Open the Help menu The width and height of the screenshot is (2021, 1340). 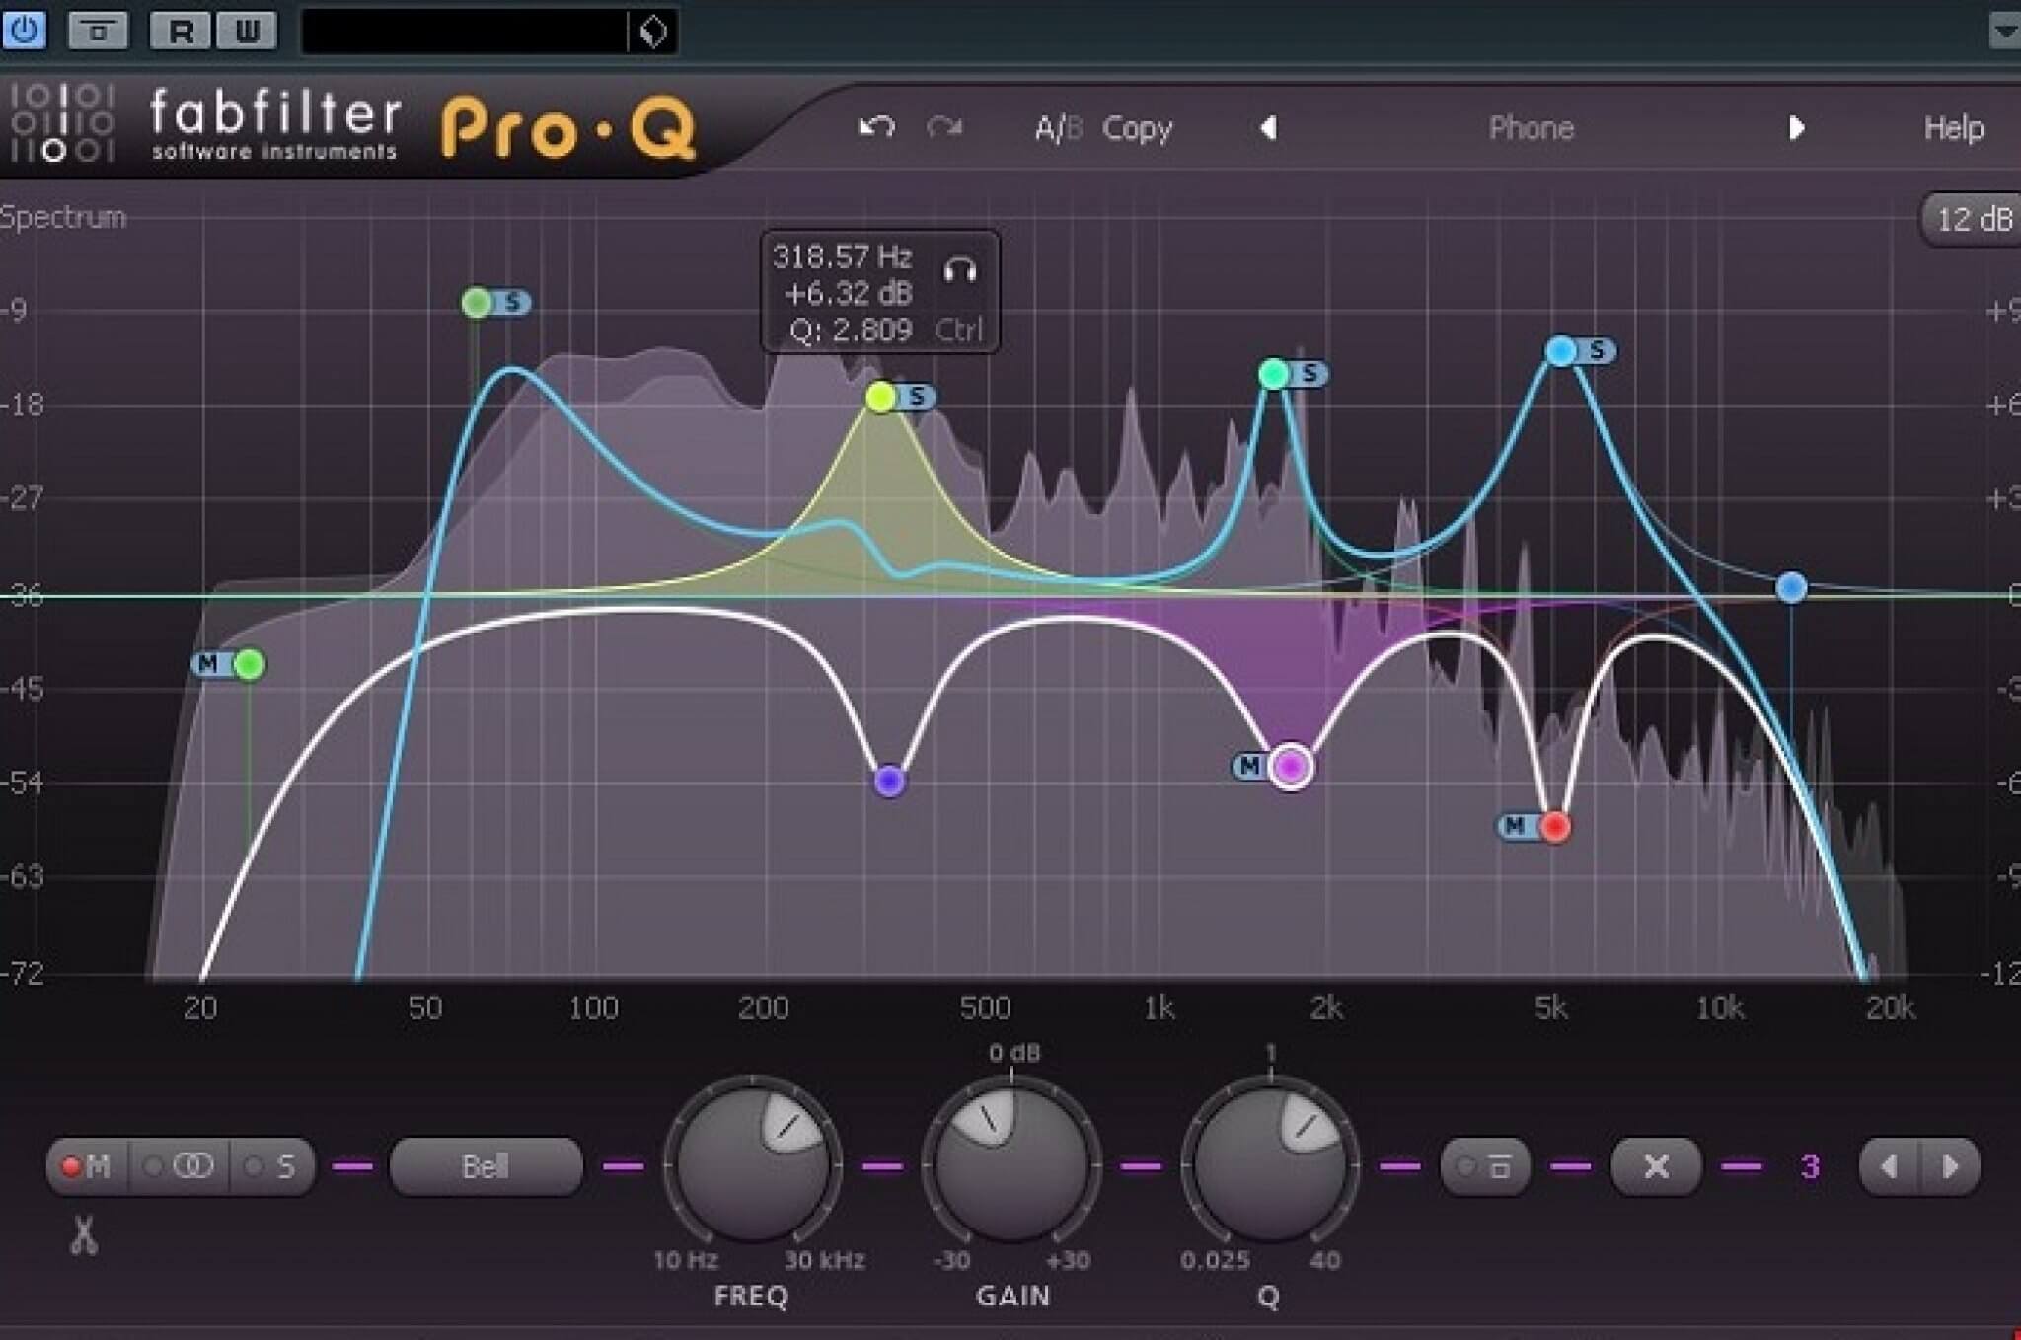[x=1953, y=127]
